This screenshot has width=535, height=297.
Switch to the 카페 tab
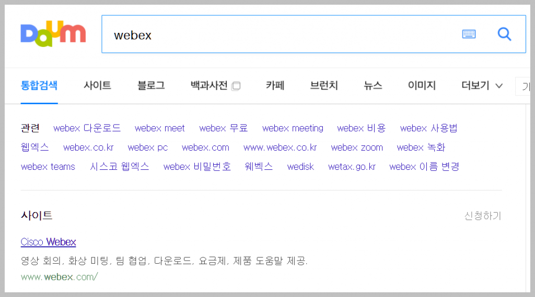pos(275,85)
